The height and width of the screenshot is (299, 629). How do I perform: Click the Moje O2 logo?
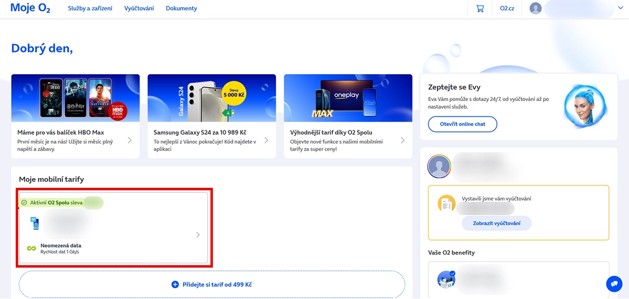[31, 8]
